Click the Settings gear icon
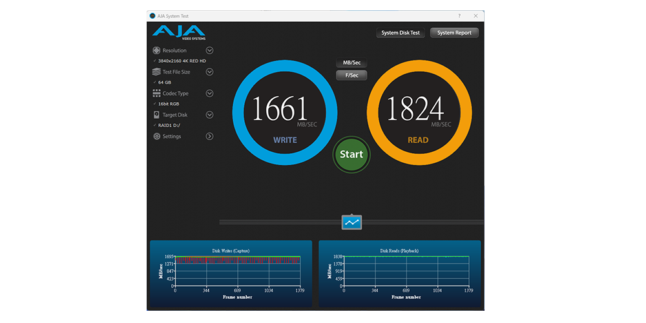 (x=156, y=136)
